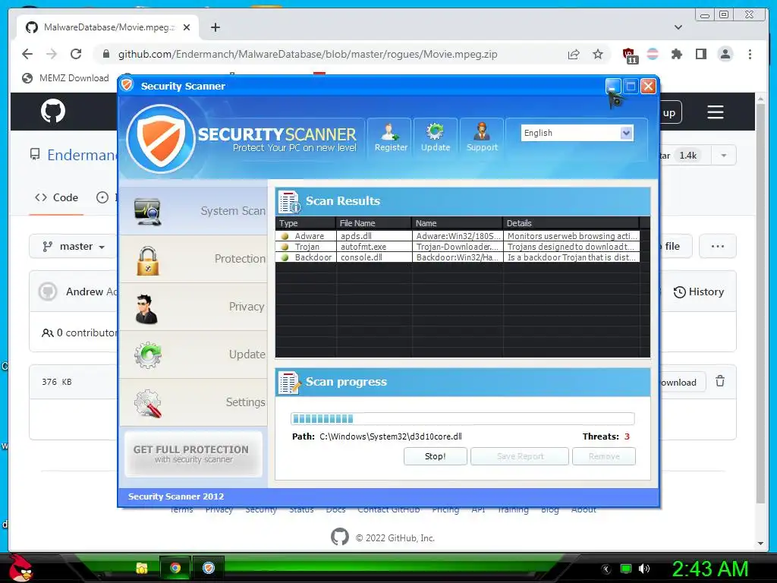This screenshot has width=777, height=583.
Task: Open the Code tab on GitHub
Action: pos(56,197)
